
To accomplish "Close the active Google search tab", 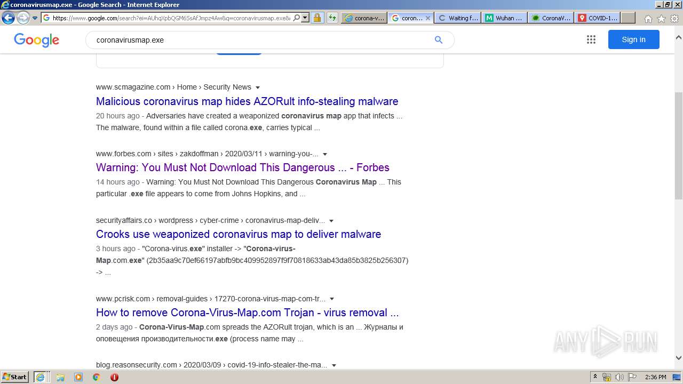I will (427, 18).
